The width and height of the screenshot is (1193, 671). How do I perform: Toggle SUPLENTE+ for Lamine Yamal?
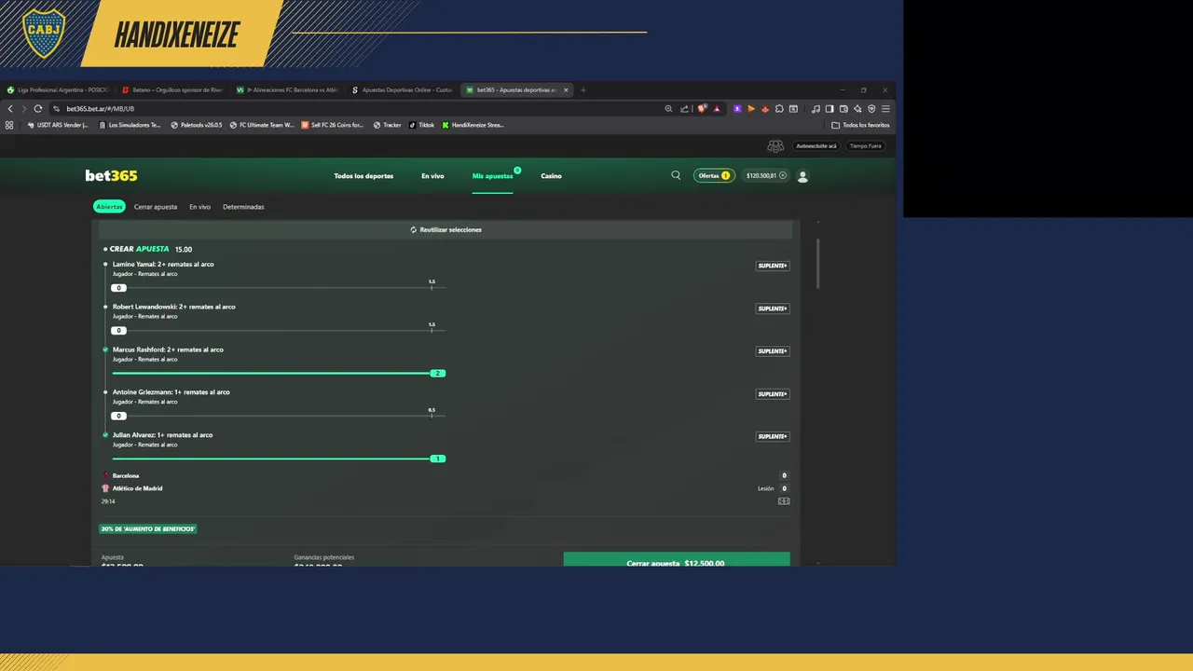point(773,266)
